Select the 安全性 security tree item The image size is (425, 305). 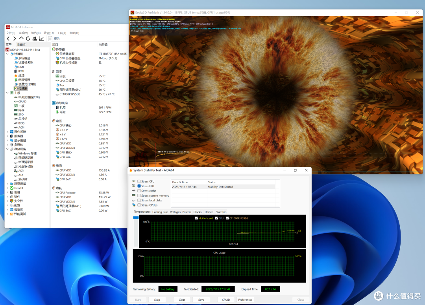[x=17, y=201]
